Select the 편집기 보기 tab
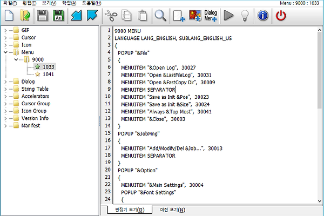The image size is (324, 216). coord(126,210)
